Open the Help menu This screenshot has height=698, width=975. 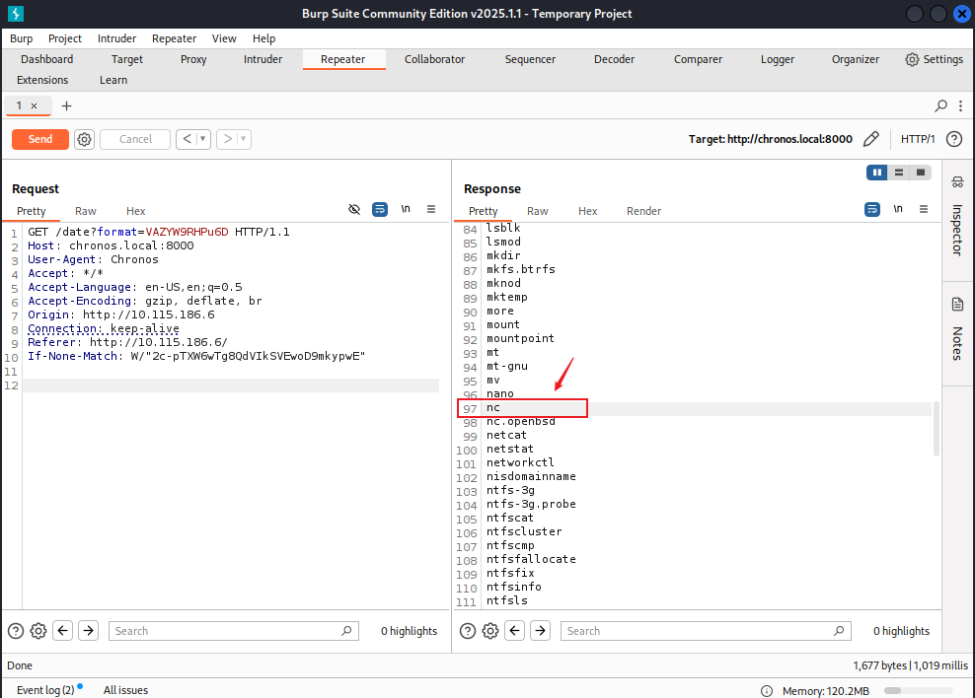click(263, 38)
